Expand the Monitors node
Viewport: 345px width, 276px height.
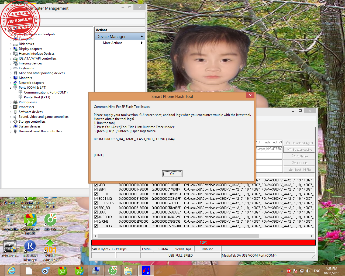tap(11, 78)
